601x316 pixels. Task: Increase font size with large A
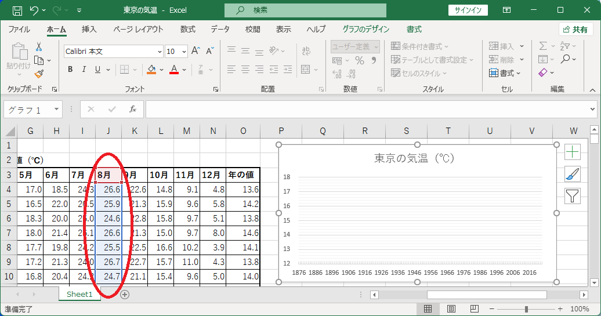click(x=195, y=51)
